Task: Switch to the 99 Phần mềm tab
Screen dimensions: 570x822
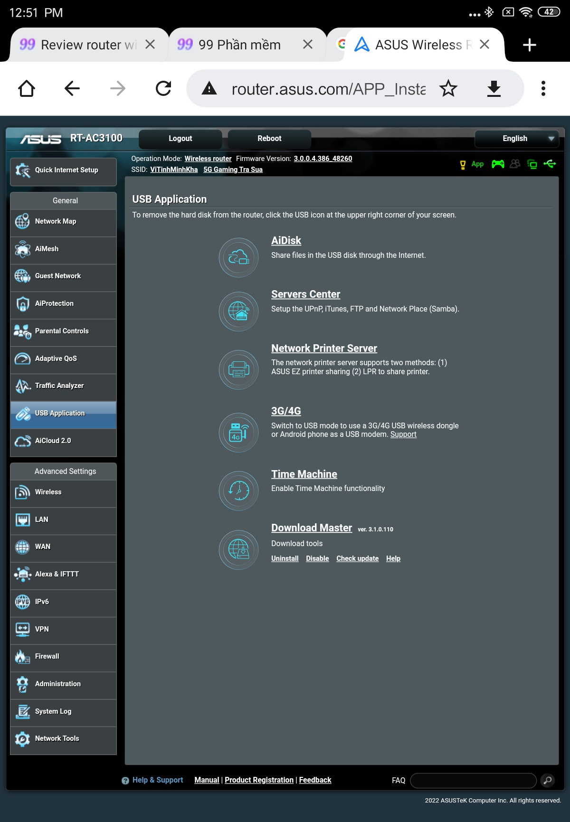Action: tap(239, 45)
